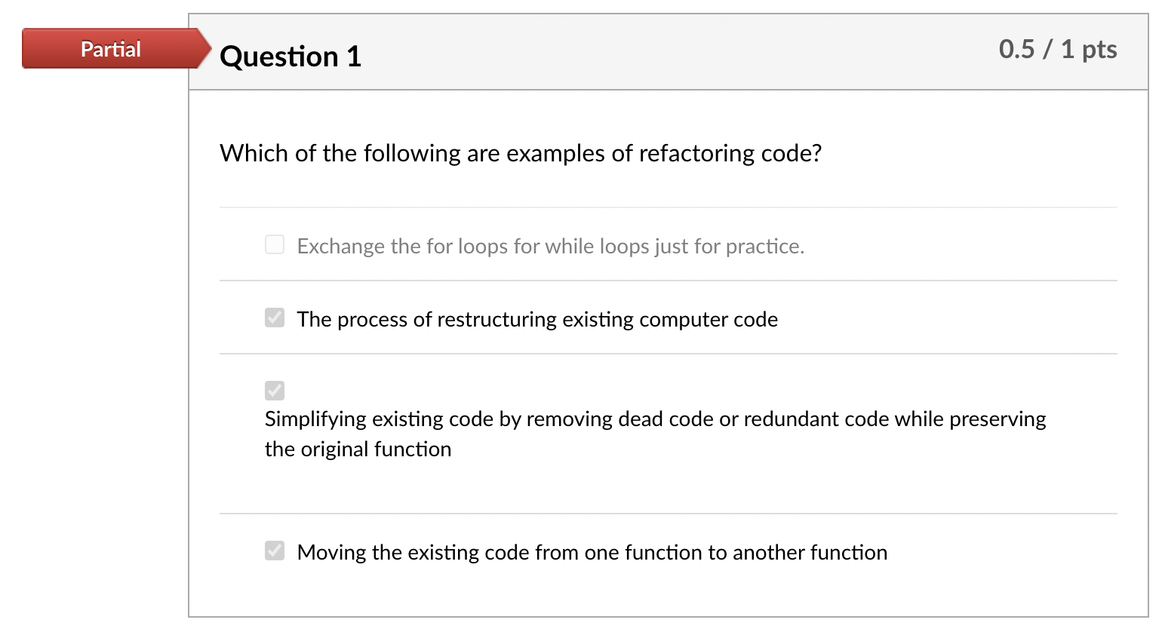The height and width of the screenshot is (632, 1162).
Task: Uncheck 'Moving the existing code' checkbox
Action: click(x=275, y=551)
